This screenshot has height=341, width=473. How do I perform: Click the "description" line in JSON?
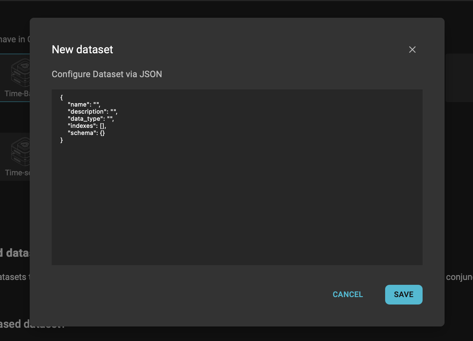(x=92, y=111)
